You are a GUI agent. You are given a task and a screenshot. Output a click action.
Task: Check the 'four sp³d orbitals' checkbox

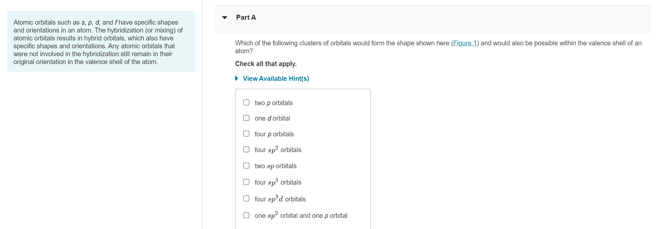[x=246, y=198]
